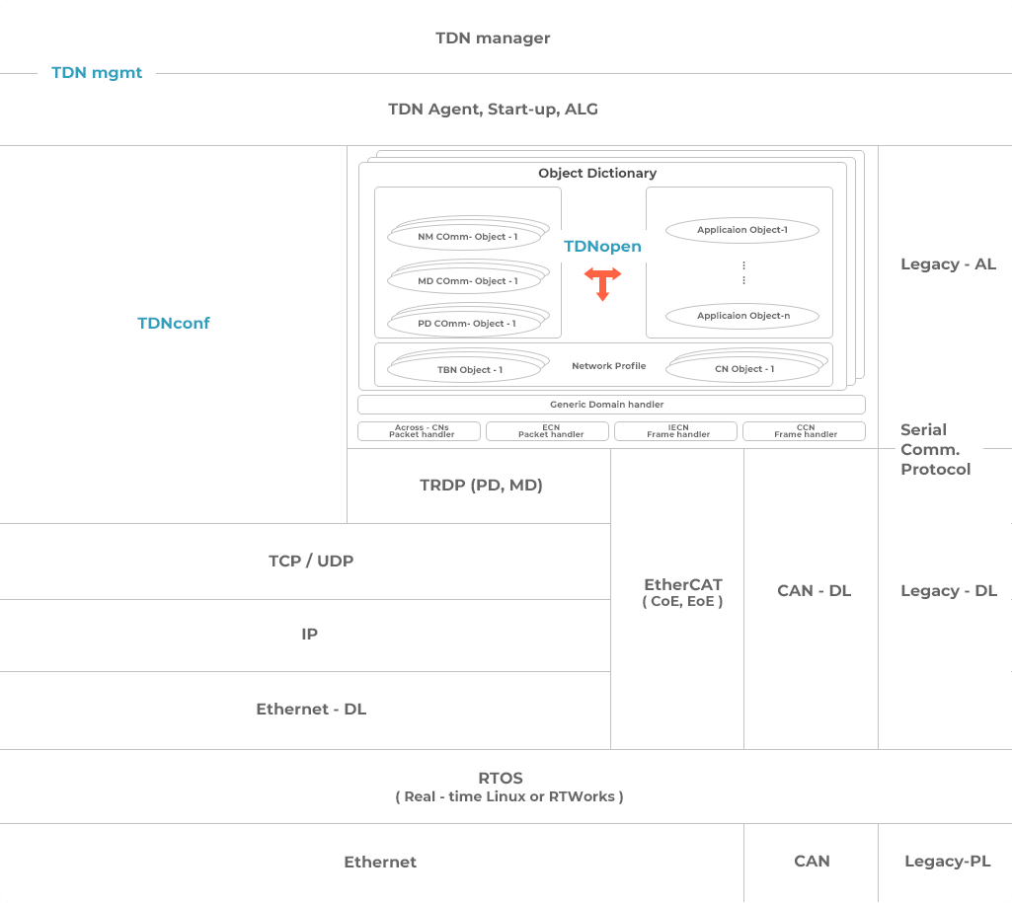Select the Across - CNs Packet handler box

[419, 431]
